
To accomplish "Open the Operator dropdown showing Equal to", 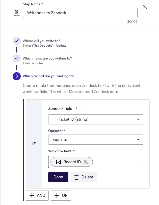I will click(x=96, y=140).
